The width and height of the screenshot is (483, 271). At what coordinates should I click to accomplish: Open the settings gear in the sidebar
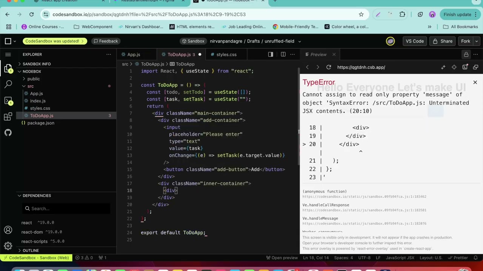pos(8,246)
